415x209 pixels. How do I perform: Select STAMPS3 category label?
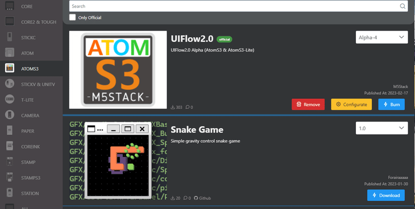(31, 177)
